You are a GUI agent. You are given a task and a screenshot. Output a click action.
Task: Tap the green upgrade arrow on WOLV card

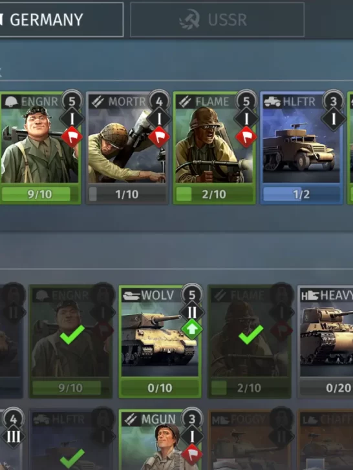(192, 329)
